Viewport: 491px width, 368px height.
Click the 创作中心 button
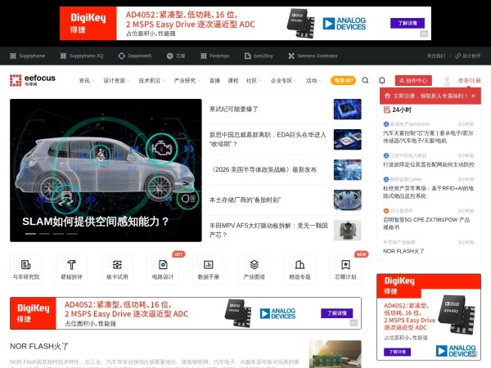tap(412, 81)
